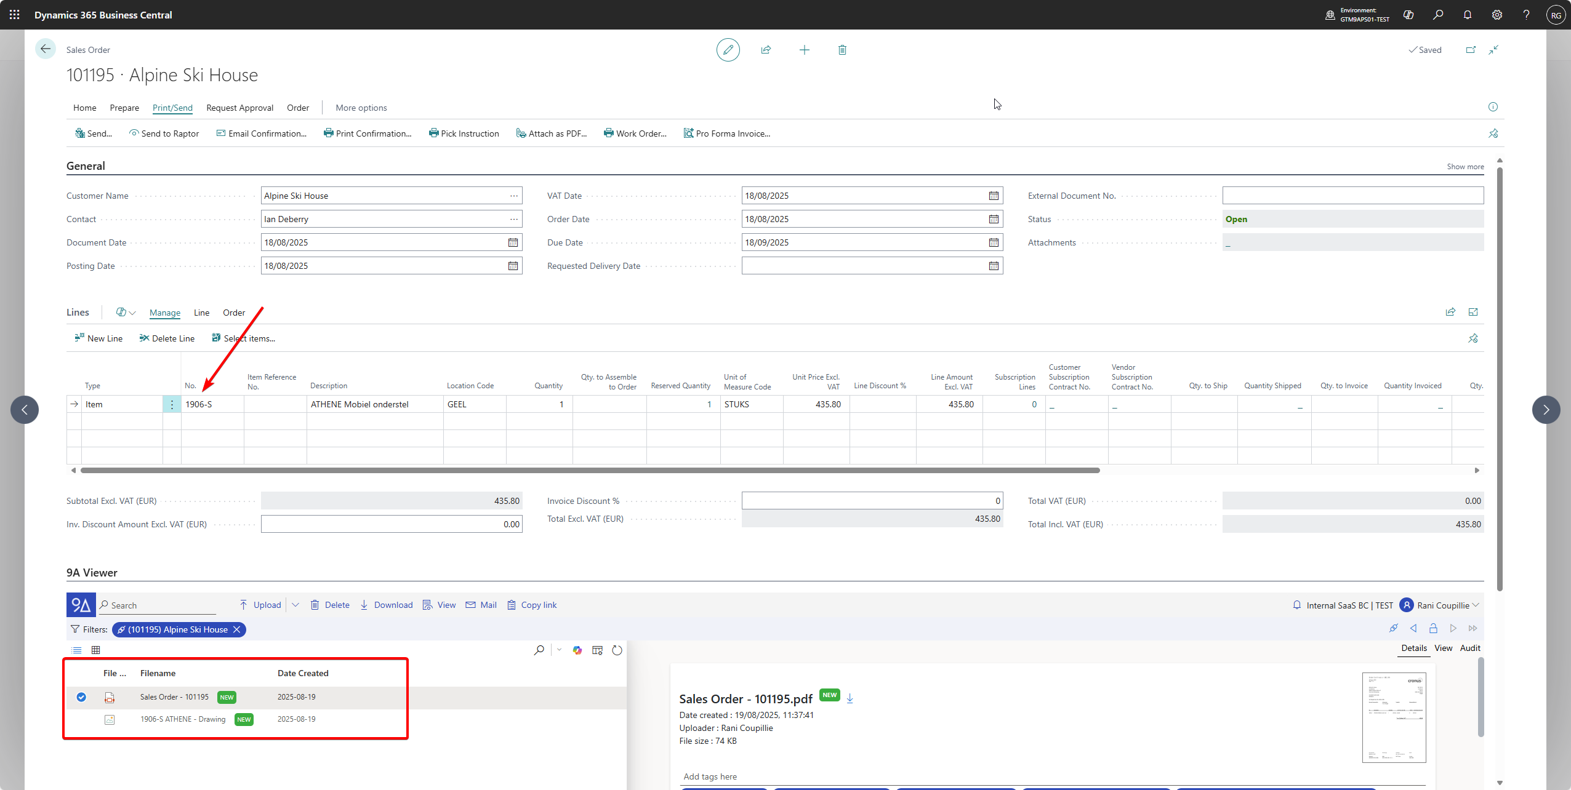Click the share icon in header
This screenshot has height=790, width=1571.
pos(766,50)
